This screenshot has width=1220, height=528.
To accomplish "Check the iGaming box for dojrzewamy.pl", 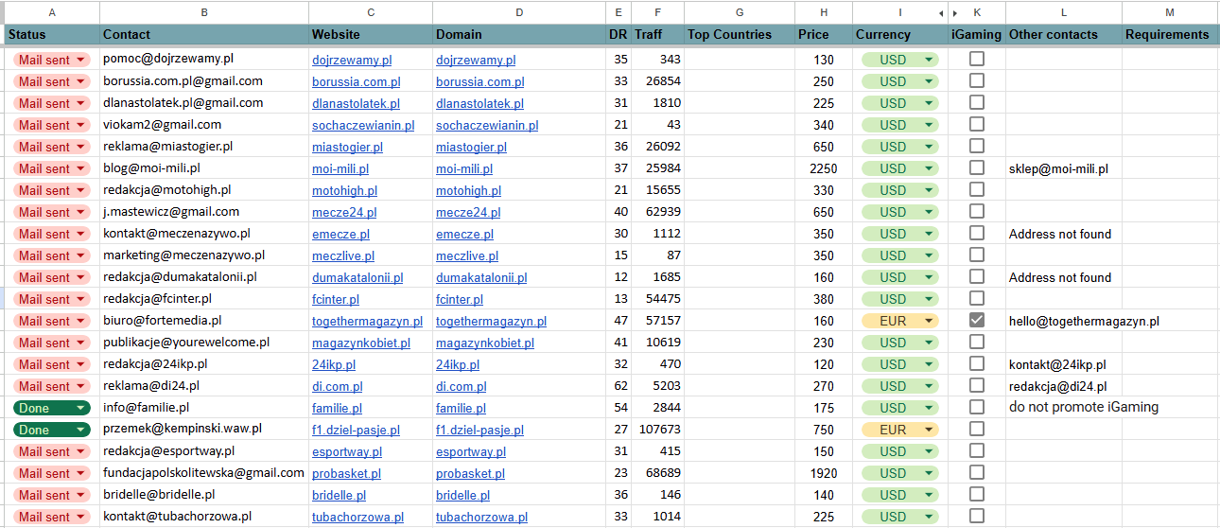I will 977,59.
